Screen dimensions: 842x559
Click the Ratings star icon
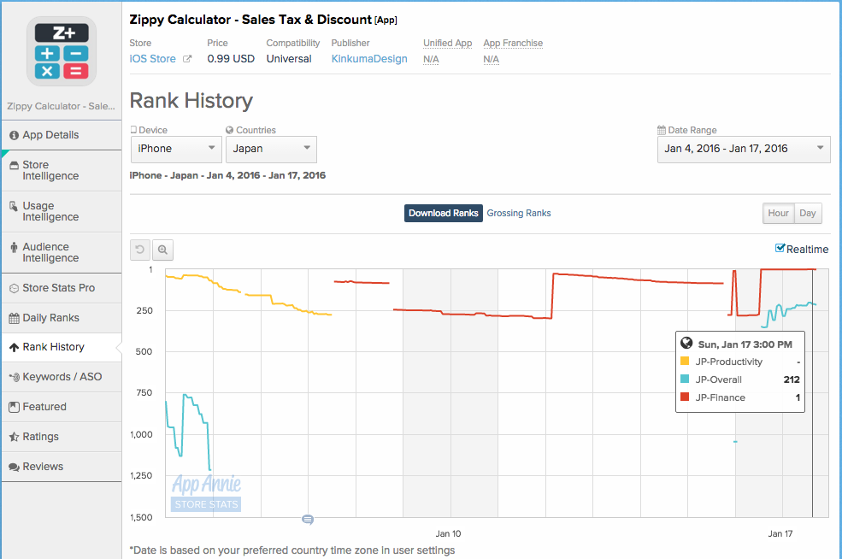(14, 437)
